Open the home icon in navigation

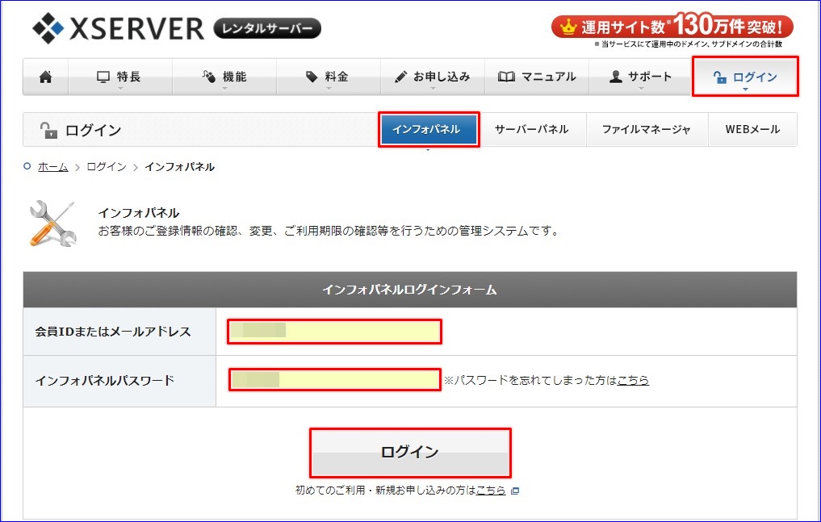point(45,77)
